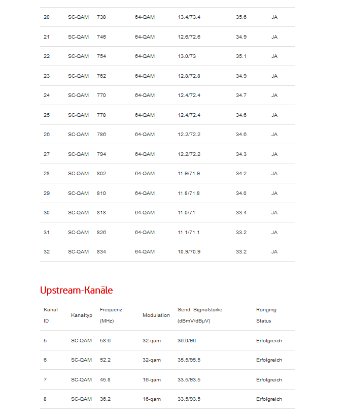Screen dimensions: 346x419
Task: Select the 738 frequency cell
Action: pos(101,17)
